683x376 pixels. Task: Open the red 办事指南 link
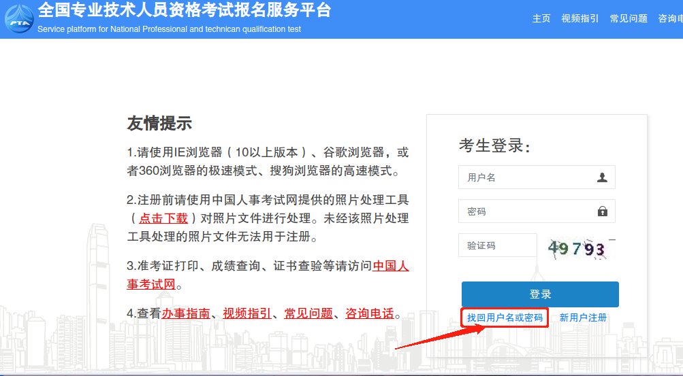(186, 313)
